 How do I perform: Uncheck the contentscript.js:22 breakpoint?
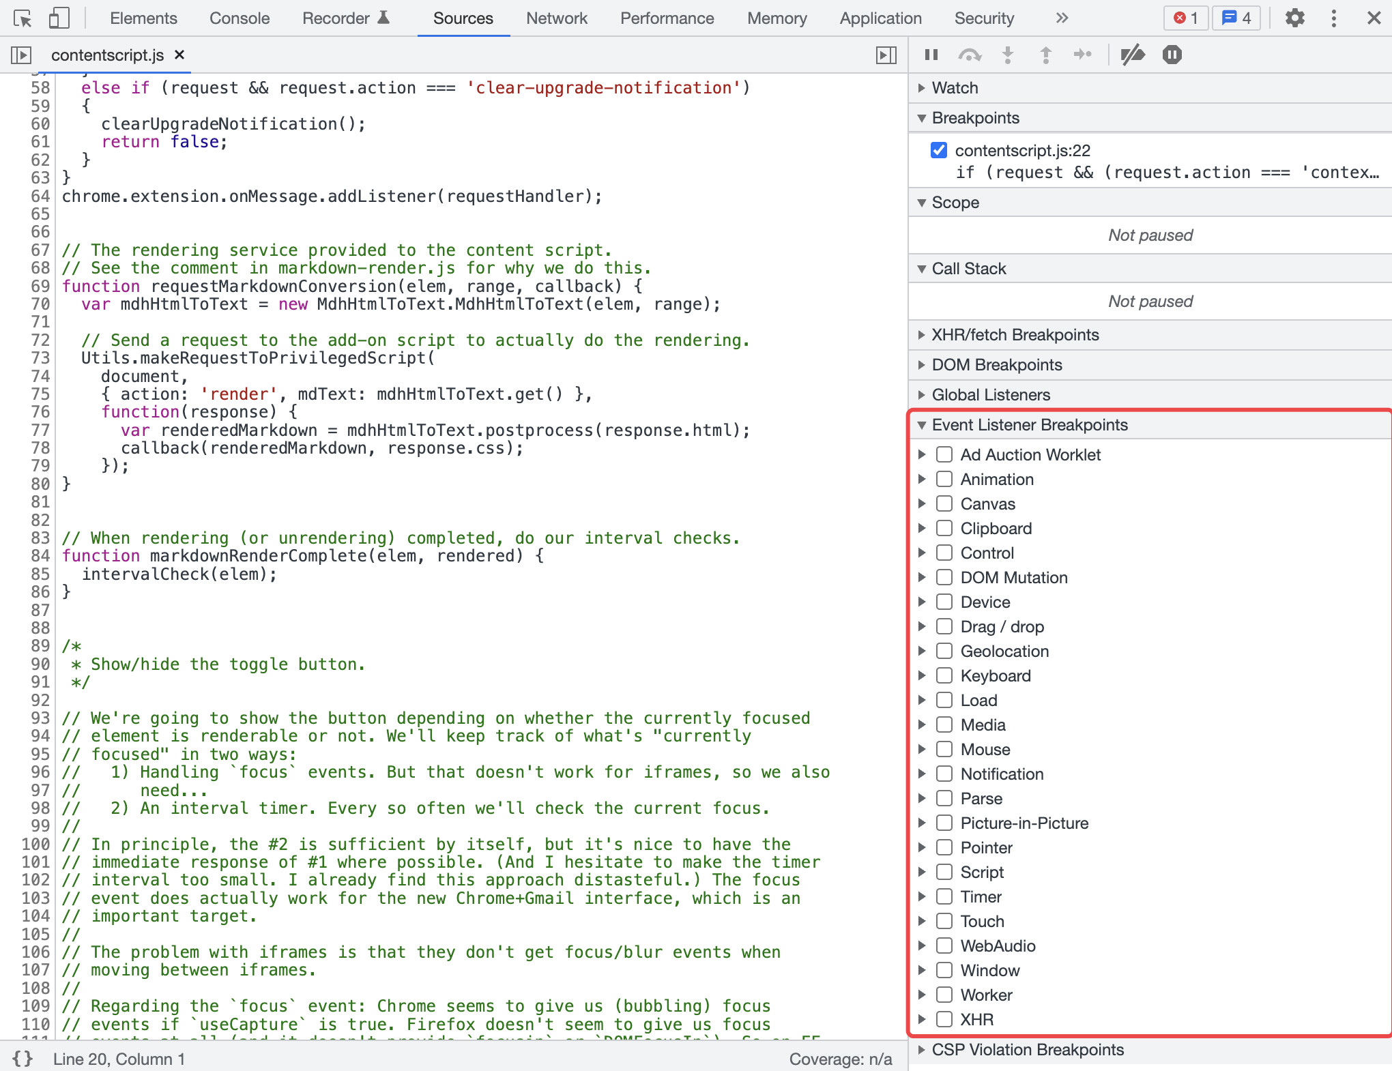pos(939,150)
